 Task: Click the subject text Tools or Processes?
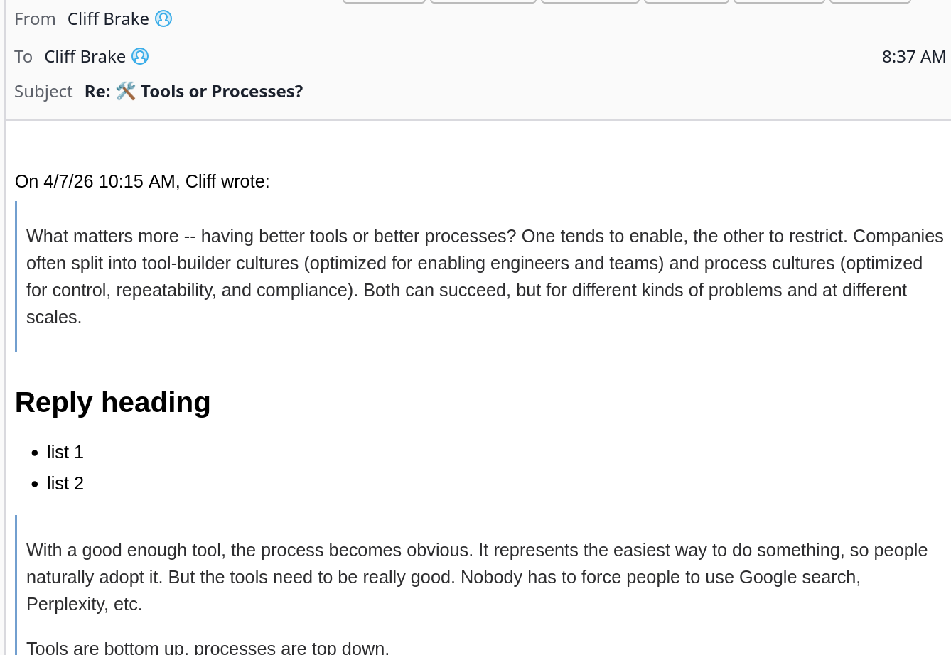click(x=222, y=92)
